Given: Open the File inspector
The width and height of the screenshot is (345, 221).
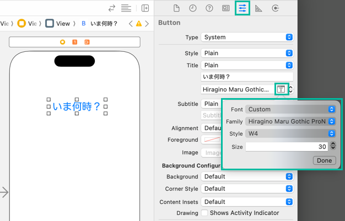Looking at the screenshot, I should click(x=176, y=8).
